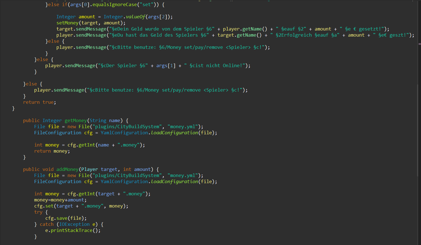Click the "§eDein Geld wurde von dem Spieler" string
The width and height of the screenshot is (421, 245).
point(162,29)
